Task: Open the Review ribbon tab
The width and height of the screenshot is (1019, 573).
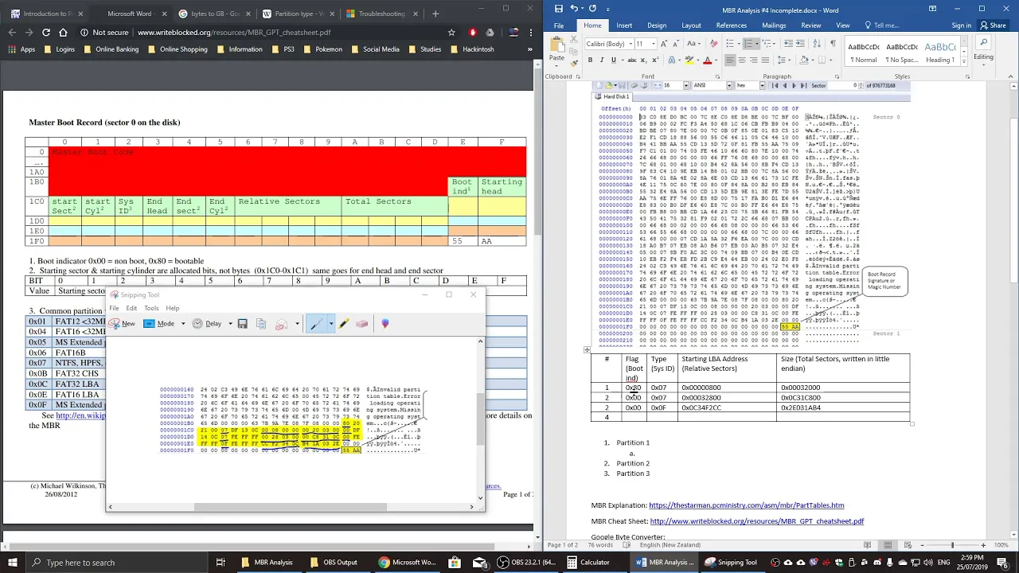Action: [x=811, y=25]
